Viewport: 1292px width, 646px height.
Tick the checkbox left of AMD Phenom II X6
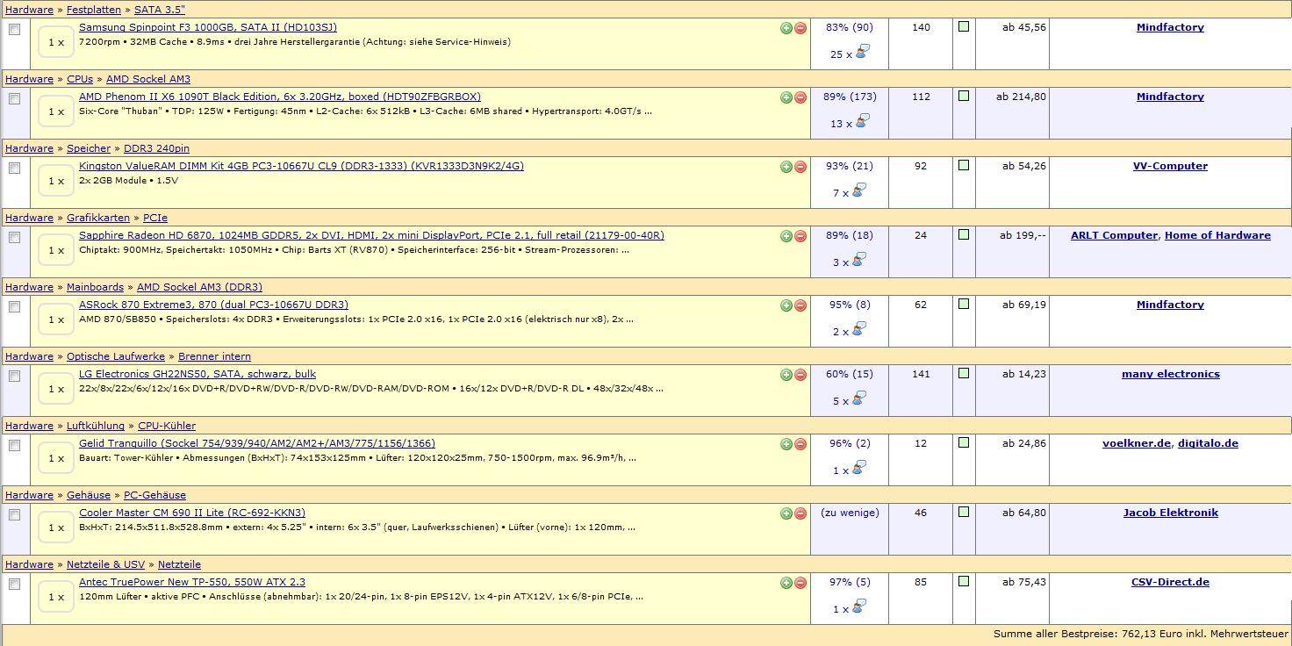point(14,99)
